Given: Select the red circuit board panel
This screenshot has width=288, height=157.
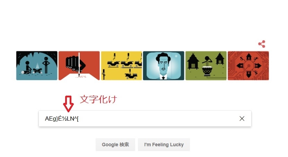Looking at the screenshot, I should tap(248, 66).
